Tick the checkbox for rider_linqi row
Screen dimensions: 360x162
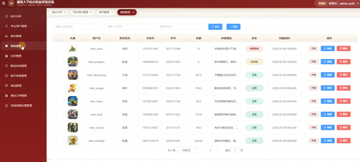pyautogui.click(x=58, y=114)
